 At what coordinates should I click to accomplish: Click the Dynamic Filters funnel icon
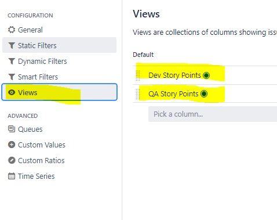coord(12,62)
